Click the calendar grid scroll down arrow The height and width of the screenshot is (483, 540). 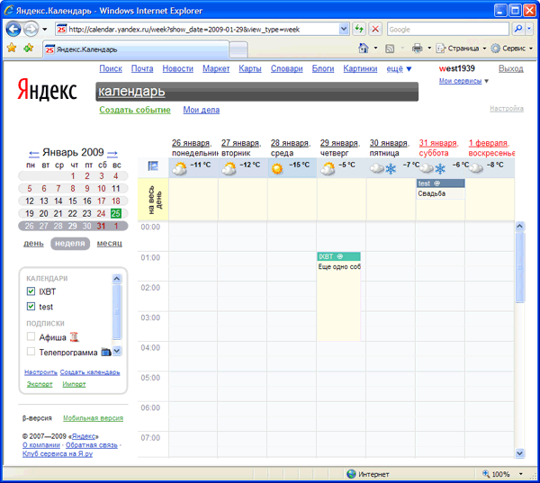click(519, 453)
